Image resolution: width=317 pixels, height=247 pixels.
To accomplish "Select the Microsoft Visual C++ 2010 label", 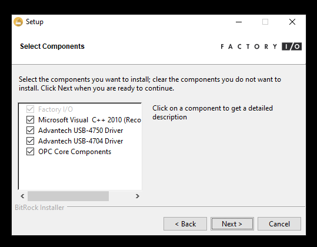I will pos(89,120).
